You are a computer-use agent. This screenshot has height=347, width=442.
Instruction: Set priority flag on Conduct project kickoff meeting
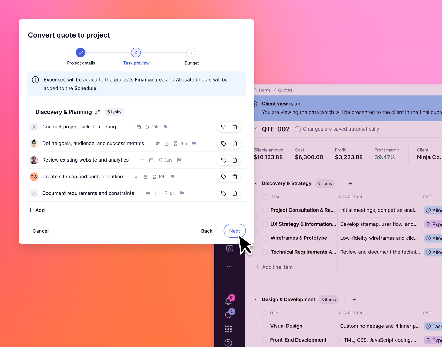pos(166,127)
